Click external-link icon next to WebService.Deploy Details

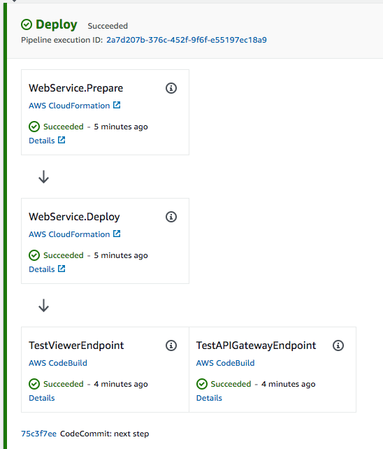(62, 269)
